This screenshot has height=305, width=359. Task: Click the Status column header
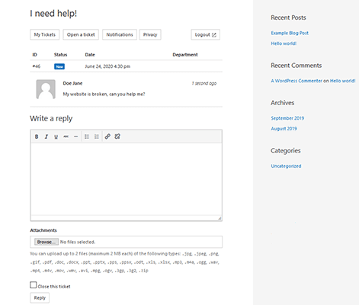pyautogui.click(x=60, y=55)
